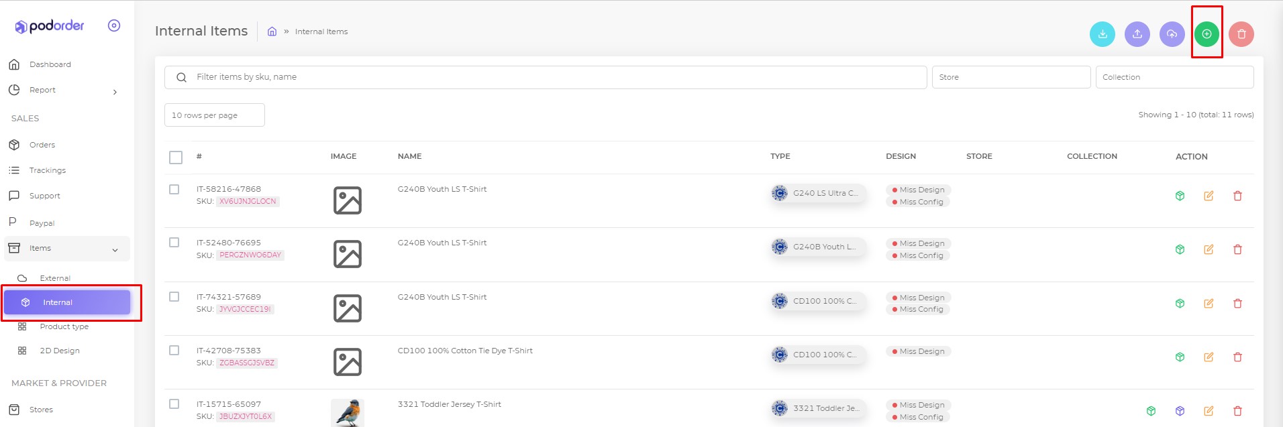Screen dimensions: 1283x427
Task: Click the G240 LS Ultra C... type badge
Action: click(818, 193)
